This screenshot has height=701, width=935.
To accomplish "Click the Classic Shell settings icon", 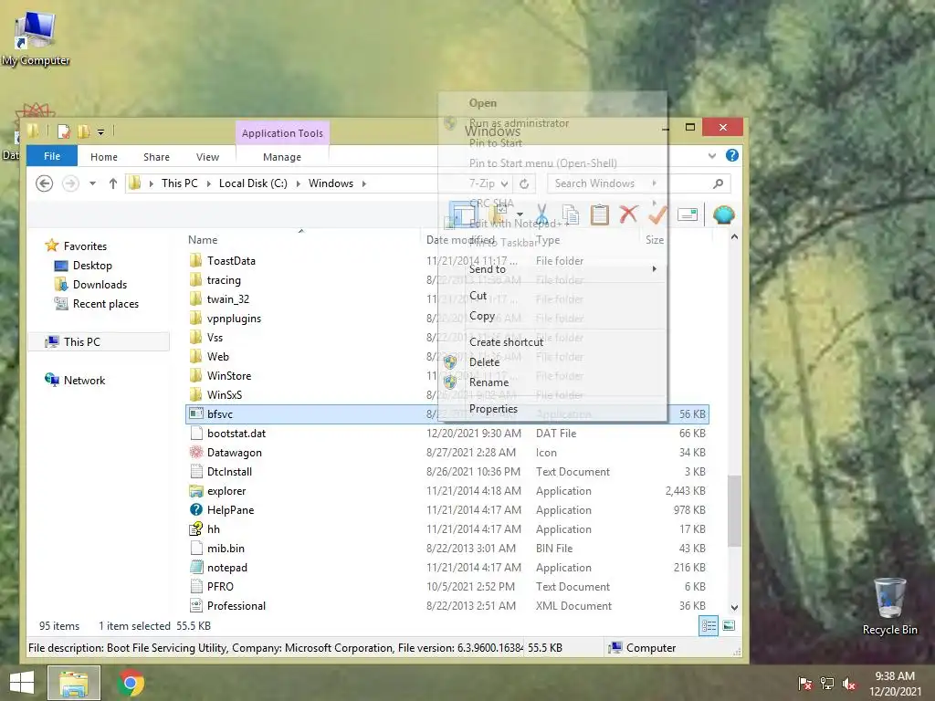I will 723,214.
